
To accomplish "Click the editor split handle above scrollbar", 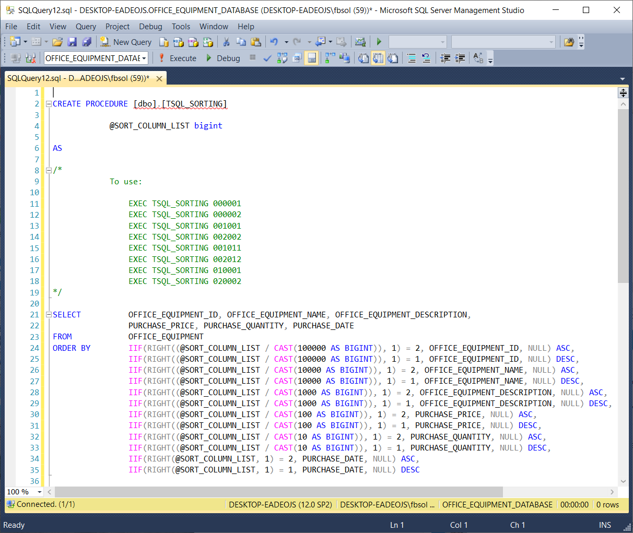I will pyautogui.click(x=623, y=93).
